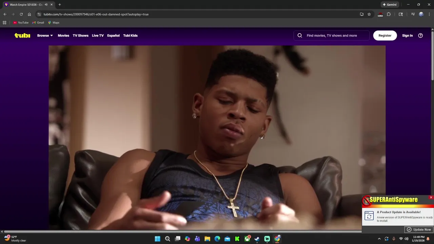Reload the Tubi page

click(21, 14)
